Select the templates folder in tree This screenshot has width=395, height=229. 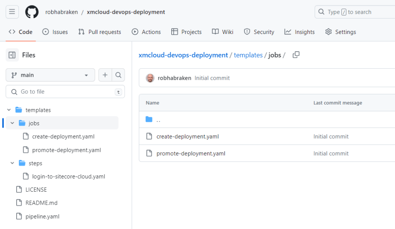click(x=38, y=110)
